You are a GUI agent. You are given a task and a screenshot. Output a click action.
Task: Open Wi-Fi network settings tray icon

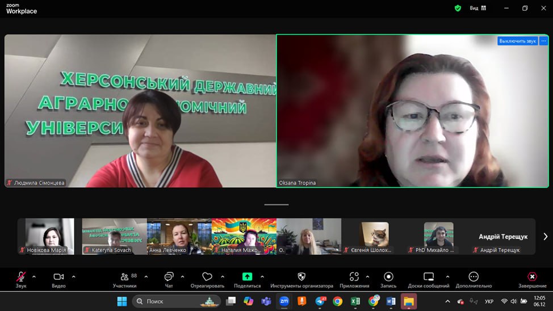coord(504,301)
